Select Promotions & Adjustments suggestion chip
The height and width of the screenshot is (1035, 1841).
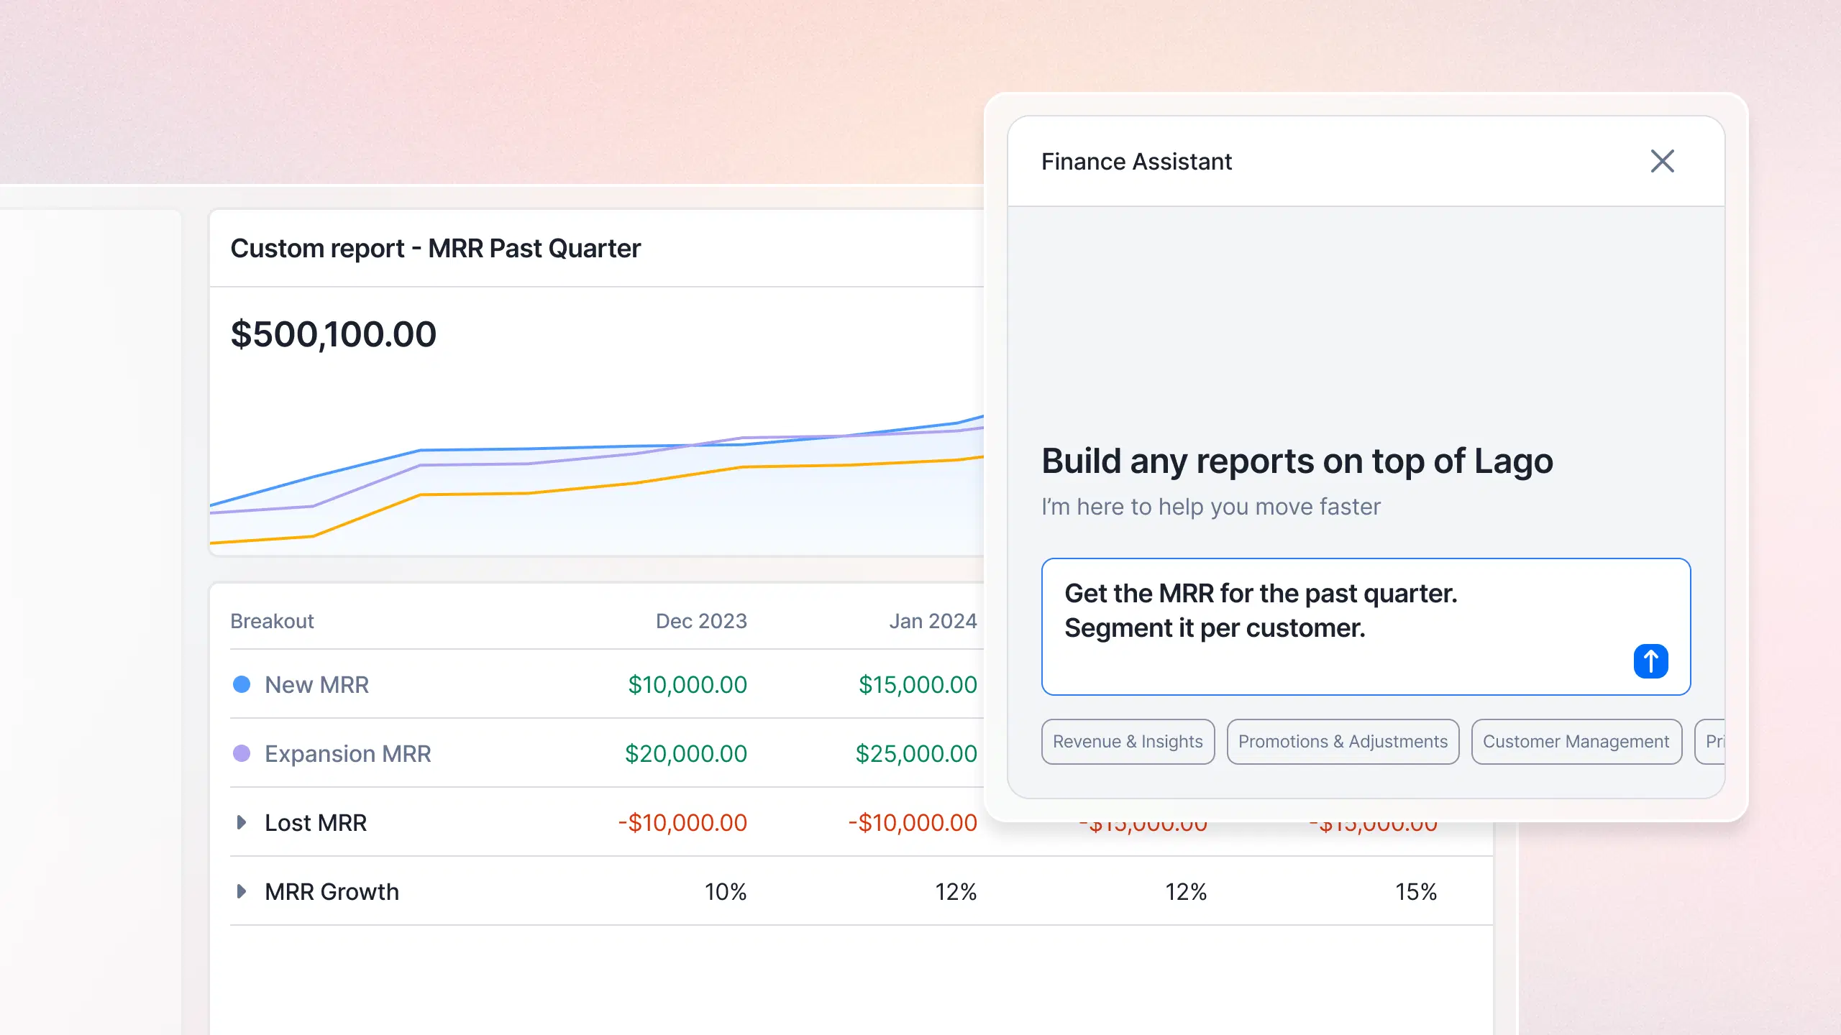[1343, 742]
